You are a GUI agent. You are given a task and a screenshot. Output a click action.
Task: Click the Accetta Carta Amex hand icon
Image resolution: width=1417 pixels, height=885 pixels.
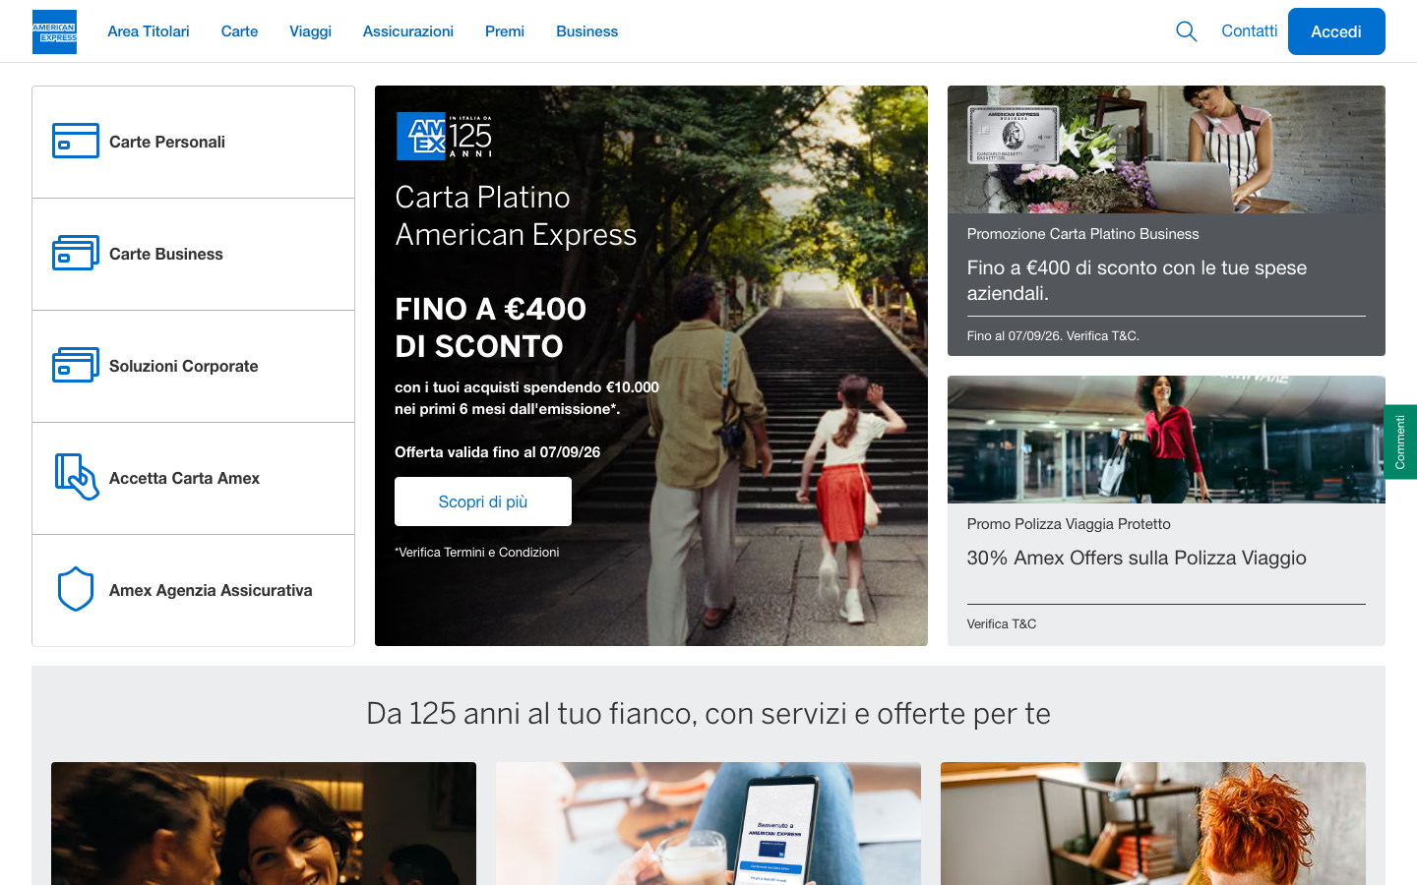77,477
